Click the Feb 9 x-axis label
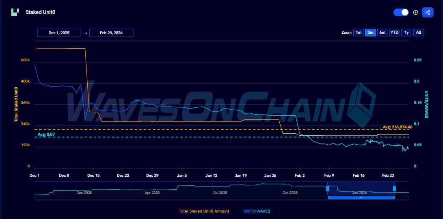This screenshot has width=443, height=219. coord(329,176)
